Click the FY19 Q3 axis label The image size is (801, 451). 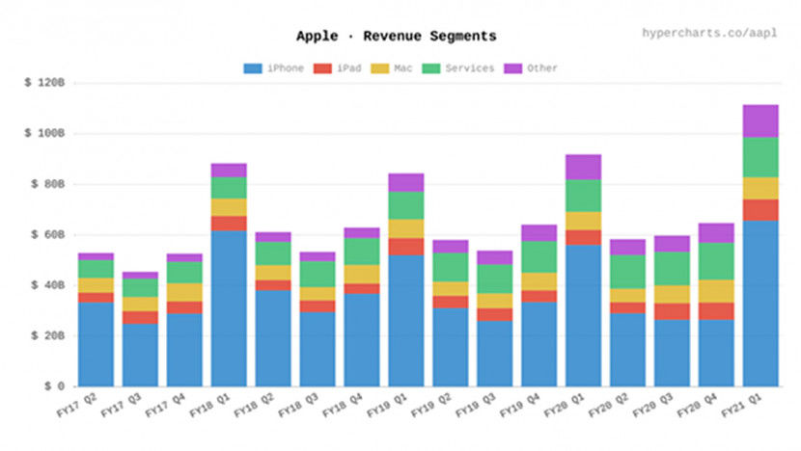click(476, 406)
